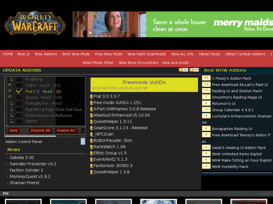The image size is (273, 204).
Task: Open Group Calendar 4 4.6.1 link
Action: pos(232,110)
